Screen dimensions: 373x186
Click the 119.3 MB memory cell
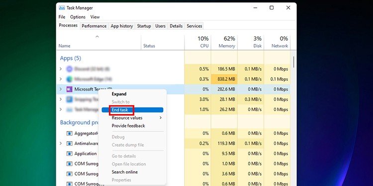pos(224,143)
